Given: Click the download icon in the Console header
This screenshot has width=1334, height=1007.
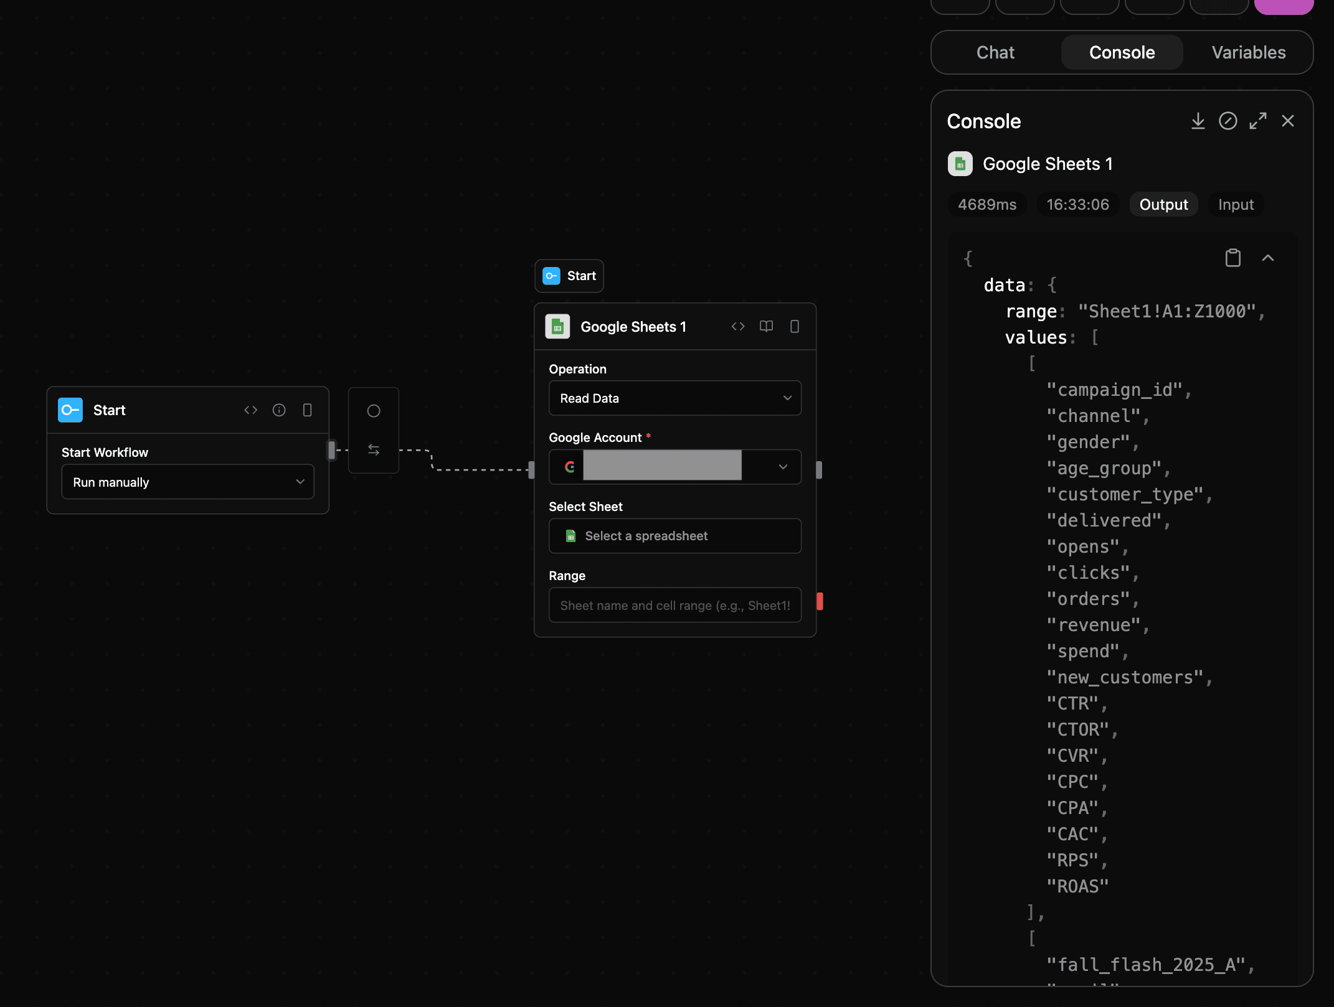Looking at the screenshot, I should tap(1198, 121).
